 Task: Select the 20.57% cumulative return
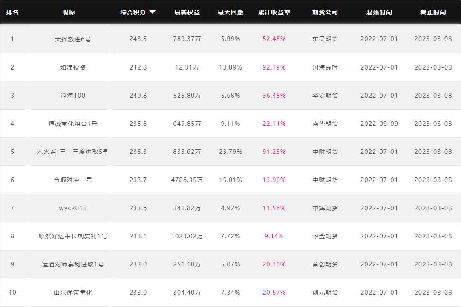coord(274,293)
